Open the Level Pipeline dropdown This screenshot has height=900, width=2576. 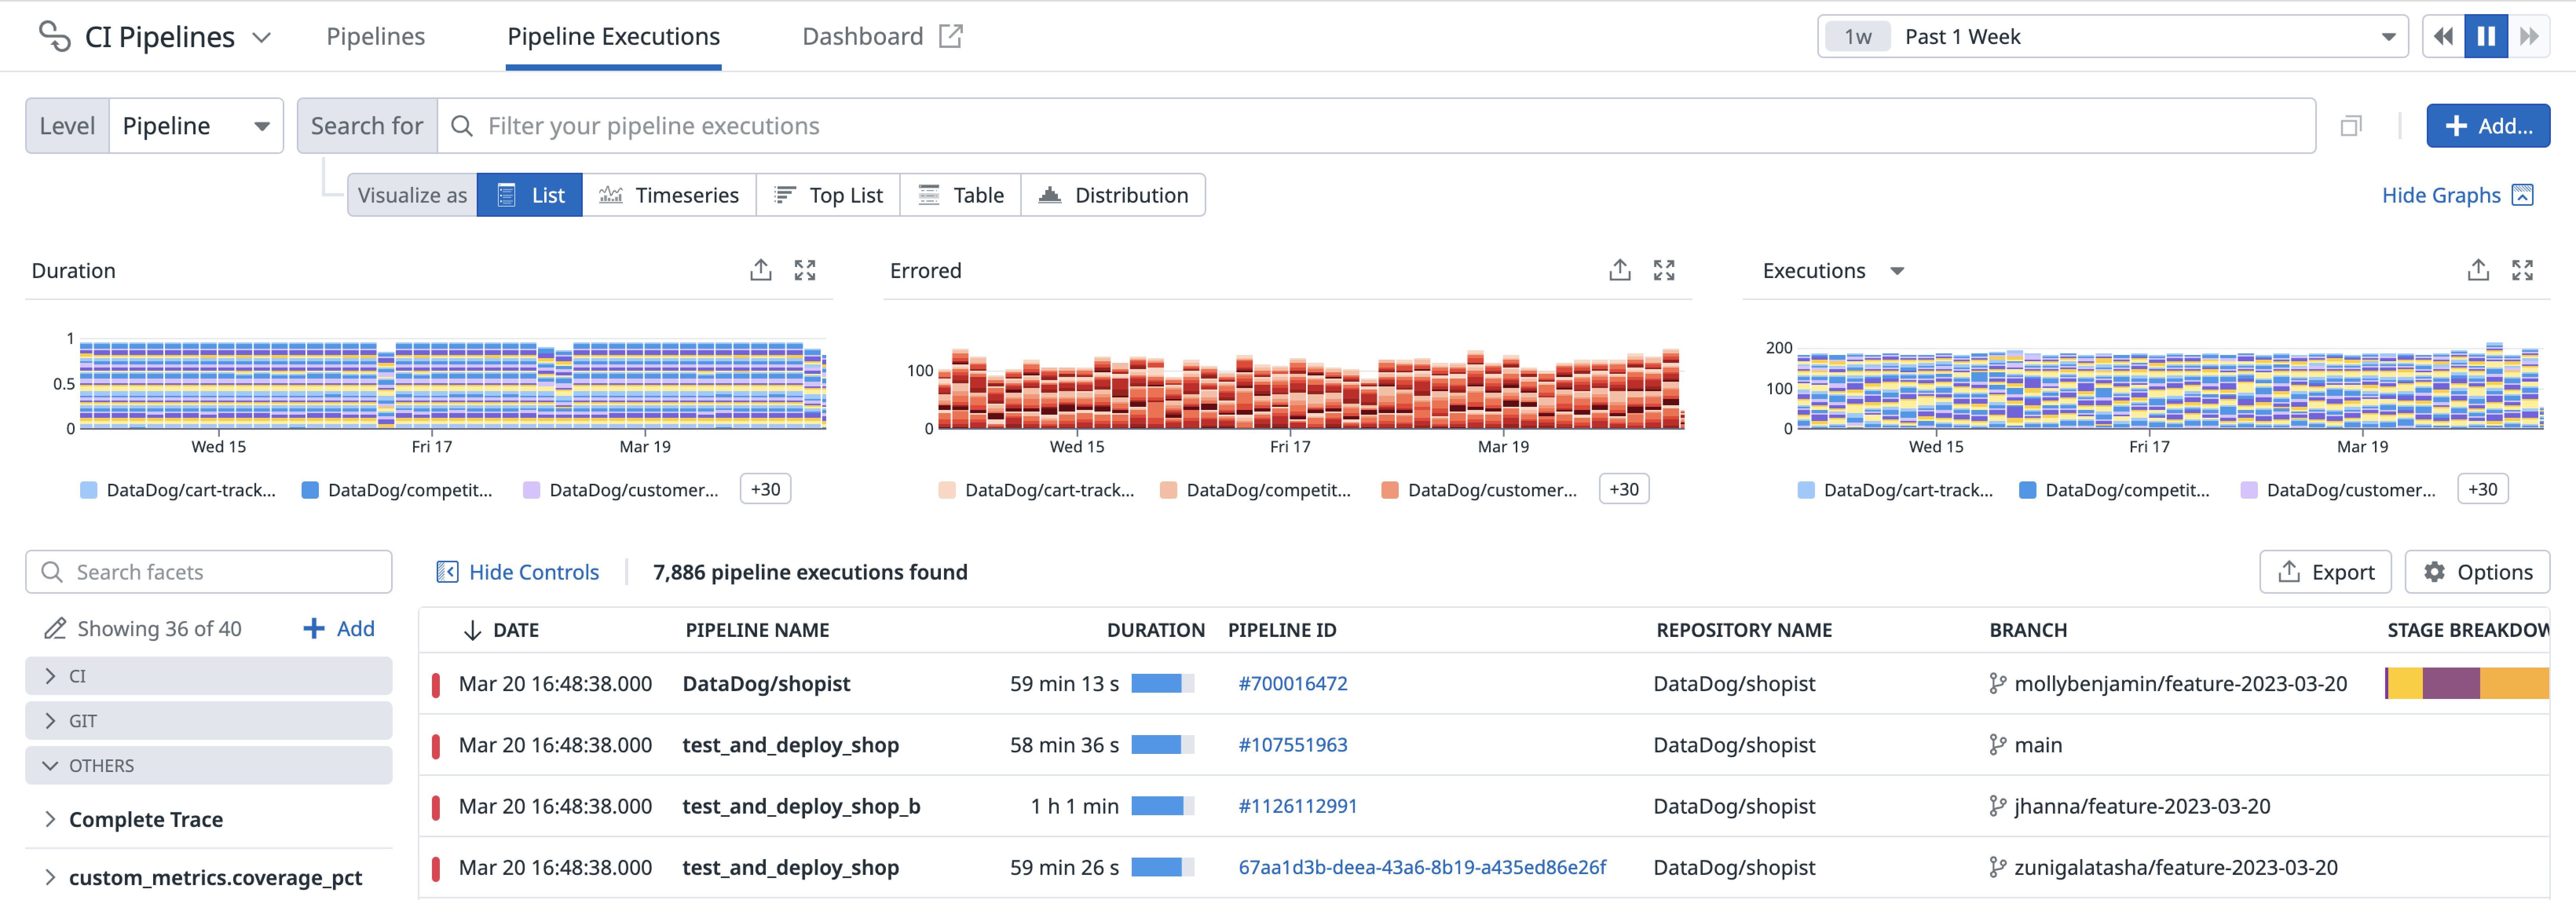click(x=196, y=126)
